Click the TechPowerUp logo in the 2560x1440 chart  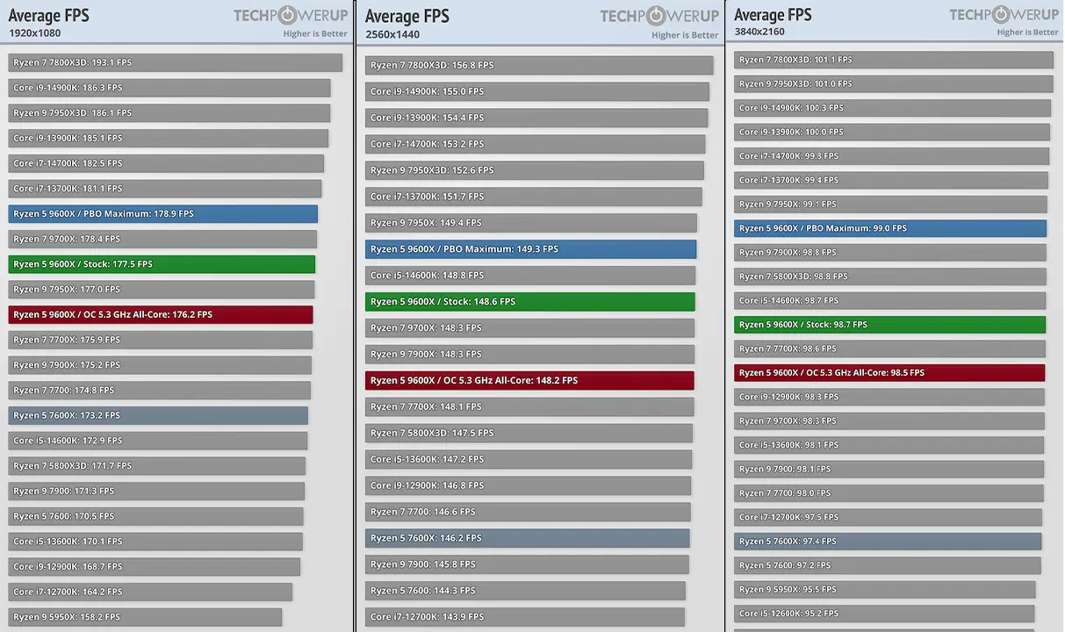[658, 16]
